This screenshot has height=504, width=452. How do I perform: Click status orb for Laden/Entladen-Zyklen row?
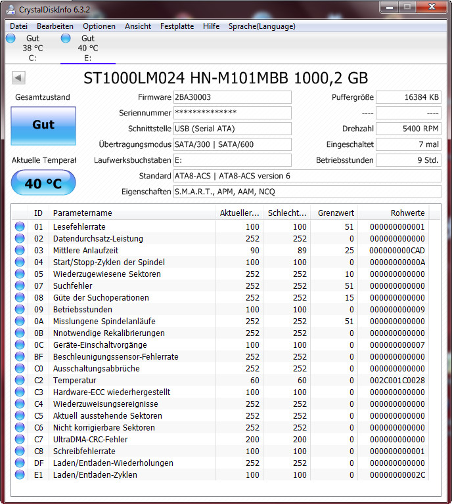click(x=20, y=474)
